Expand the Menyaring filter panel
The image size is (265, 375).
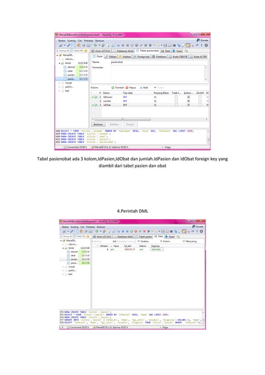pos(189,241)
